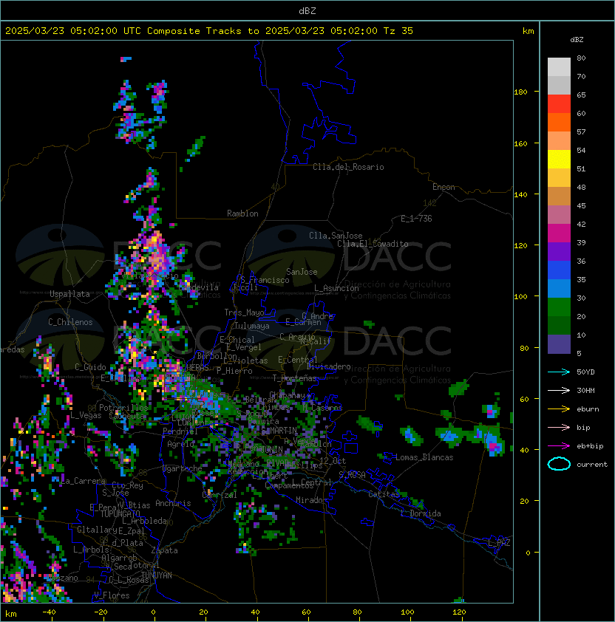This screenshot has width=615, height=622.
Task: Select the dark orange 60-57 dBZ swatch
Action: pyautogui.click(x=559, y=122)
